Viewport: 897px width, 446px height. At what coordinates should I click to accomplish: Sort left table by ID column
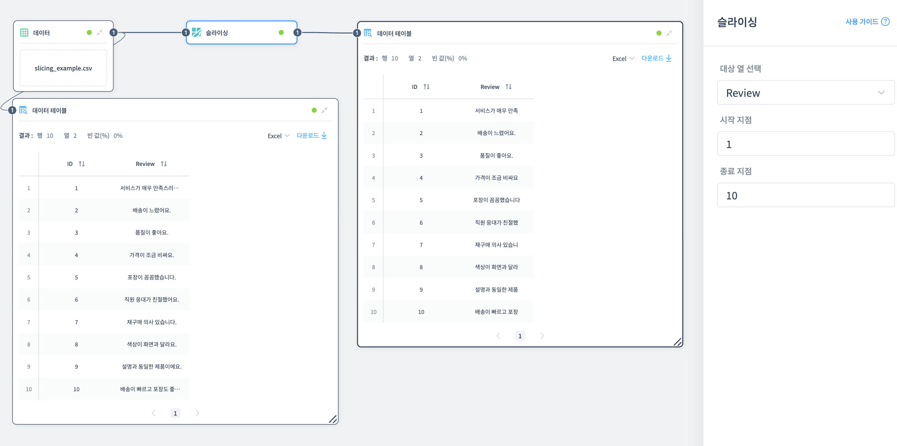(81, 164)
